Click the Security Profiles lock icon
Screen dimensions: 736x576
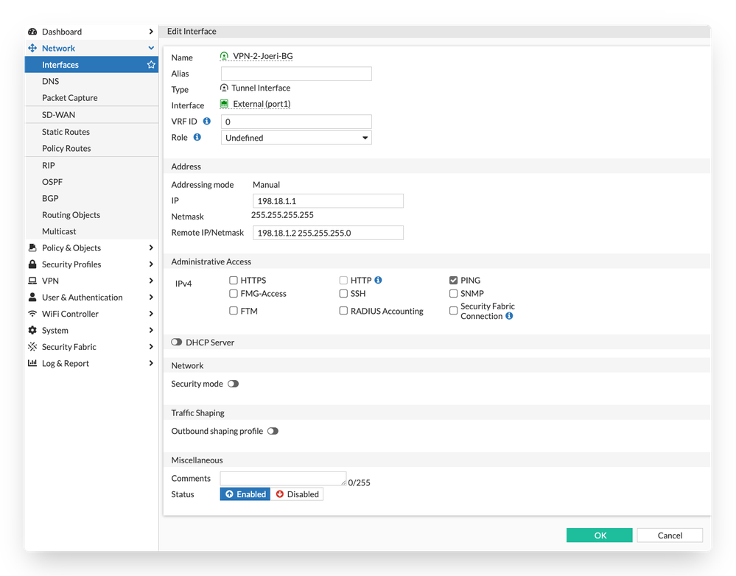32,264
